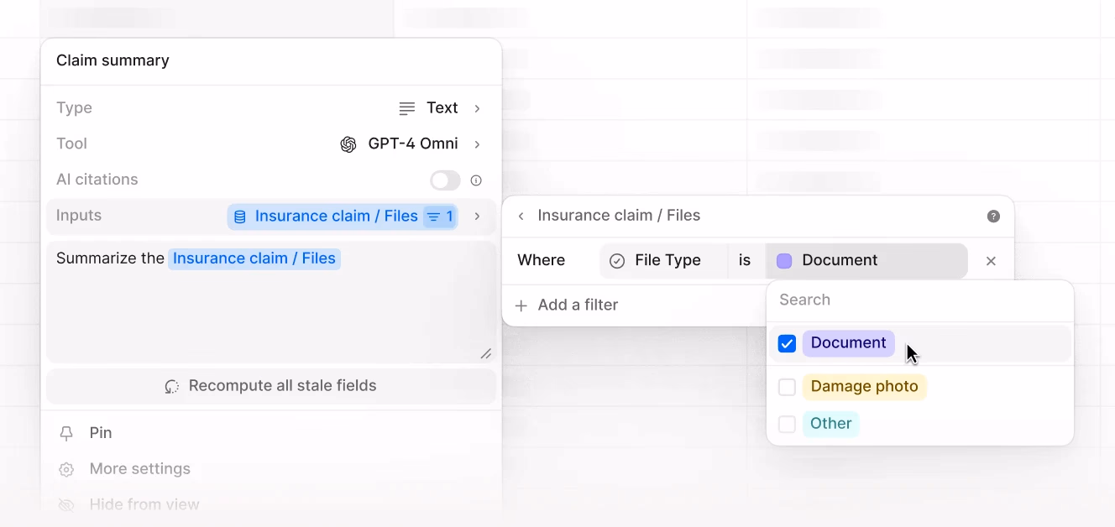Screen dimensions: 1115x527
Task: Click the More settings gear icon
Action: click(66, 469)
